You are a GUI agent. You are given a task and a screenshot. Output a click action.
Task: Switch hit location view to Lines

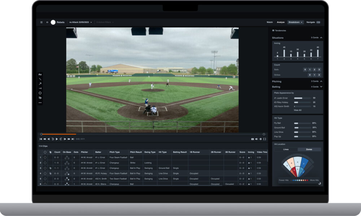pyautogui.click(x=286, y=149)
